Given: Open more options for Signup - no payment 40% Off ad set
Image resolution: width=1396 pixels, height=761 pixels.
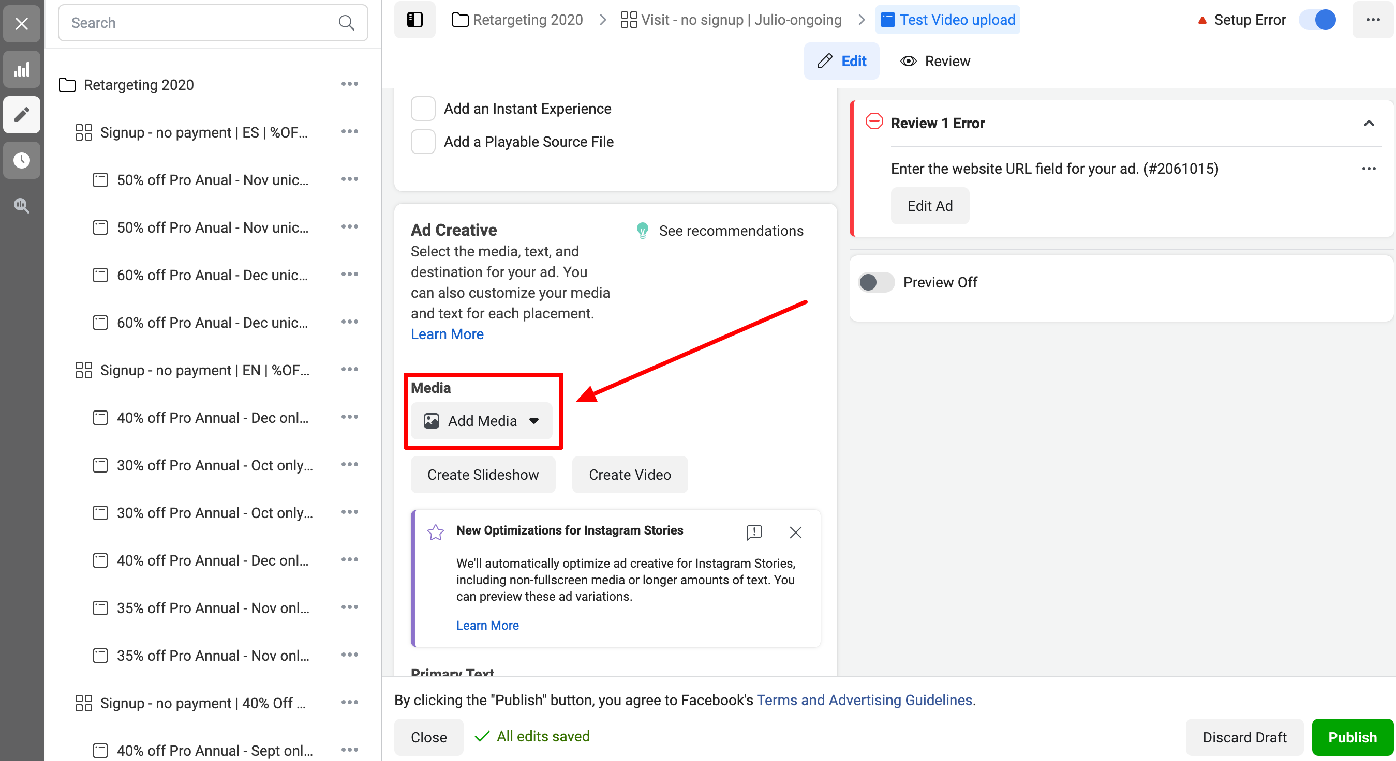Looking at the screenshot, I should [350, 703].
